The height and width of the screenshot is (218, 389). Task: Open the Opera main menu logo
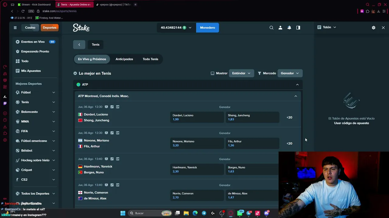pyautogui.click(x=5, y=5)
